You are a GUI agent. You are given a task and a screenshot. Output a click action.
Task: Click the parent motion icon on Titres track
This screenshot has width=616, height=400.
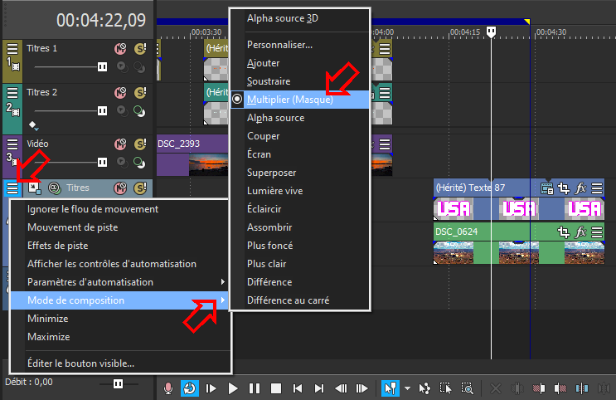[x=34, y=188]
